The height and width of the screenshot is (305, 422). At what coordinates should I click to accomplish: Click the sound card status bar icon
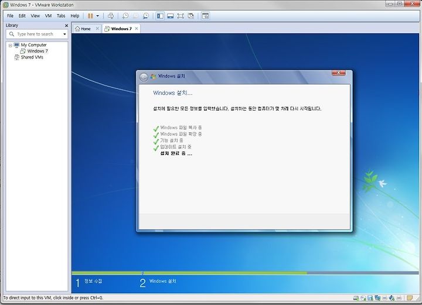click(x=392, y=298)
